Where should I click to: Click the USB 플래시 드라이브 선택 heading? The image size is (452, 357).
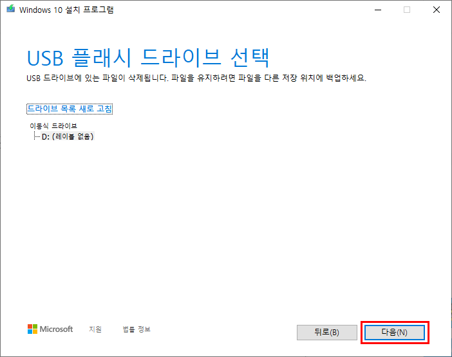tap(148, 58)
